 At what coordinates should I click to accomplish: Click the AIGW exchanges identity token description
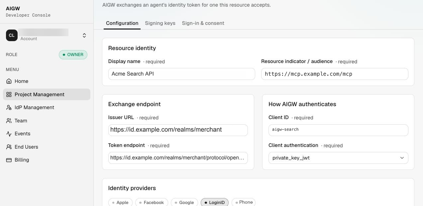[186, 5]
